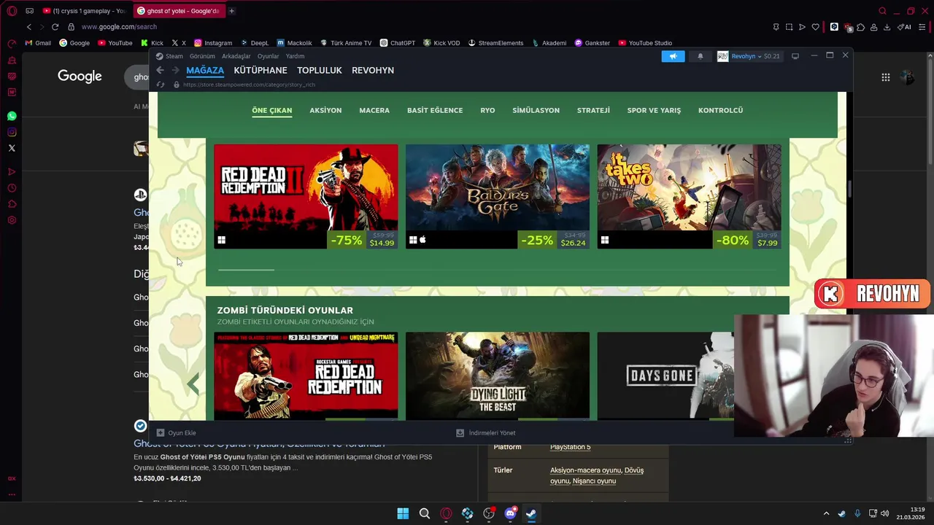Open Windows Start button on taskbar
Screen dimensions: 934x525
(403, 513)
